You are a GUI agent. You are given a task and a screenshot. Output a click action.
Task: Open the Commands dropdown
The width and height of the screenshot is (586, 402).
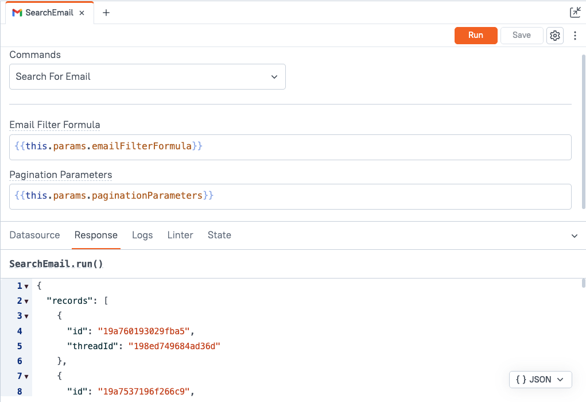[148, 77]
